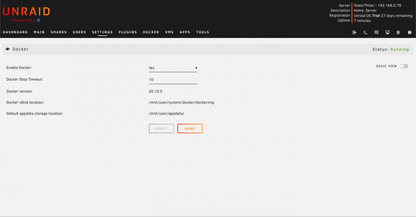Toggle the Basic View switch
Image resolution: width=416 pixels, height=217 pixels.
point(404,66)
